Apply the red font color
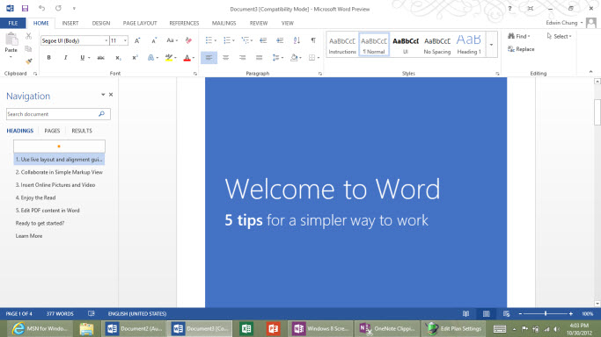601x337 pixels. (187, 58)
